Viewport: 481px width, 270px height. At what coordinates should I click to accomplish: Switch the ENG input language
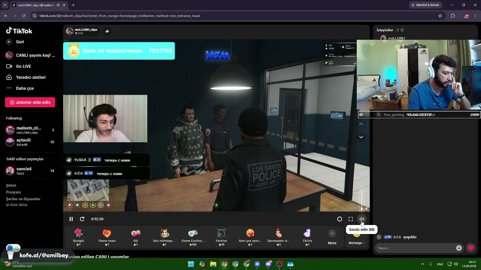[x=440, y=264]
